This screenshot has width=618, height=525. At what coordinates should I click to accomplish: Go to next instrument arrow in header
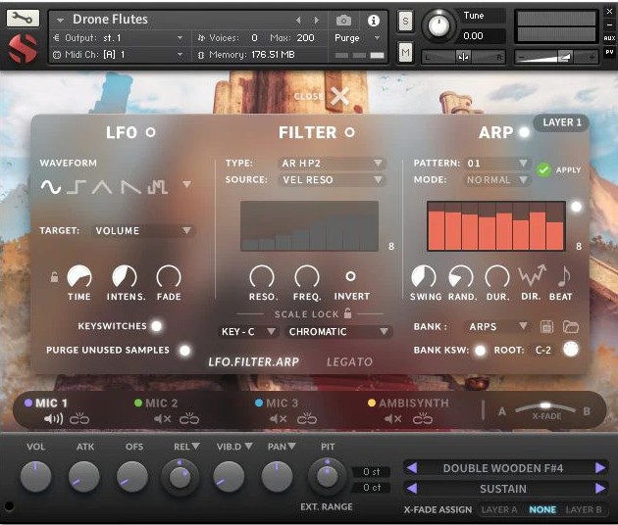317,20
